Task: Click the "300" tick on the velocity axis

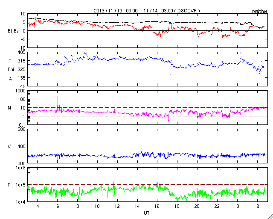Action: [x=21, y=163]
